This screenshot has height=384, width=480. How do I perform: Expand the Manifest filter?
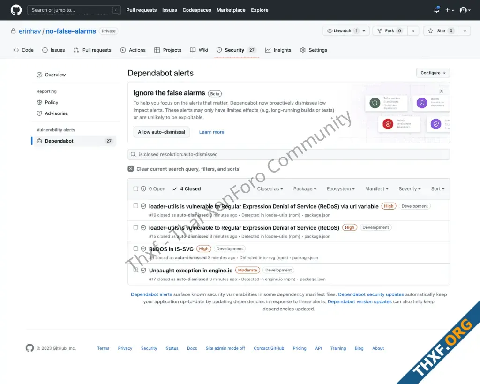click(376, 188)
